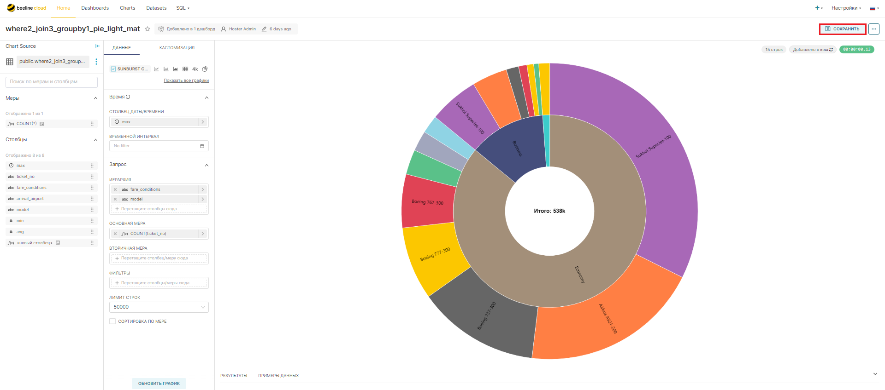Collapse the Столбцы section
Screen dimensions: 885x390
96,140
